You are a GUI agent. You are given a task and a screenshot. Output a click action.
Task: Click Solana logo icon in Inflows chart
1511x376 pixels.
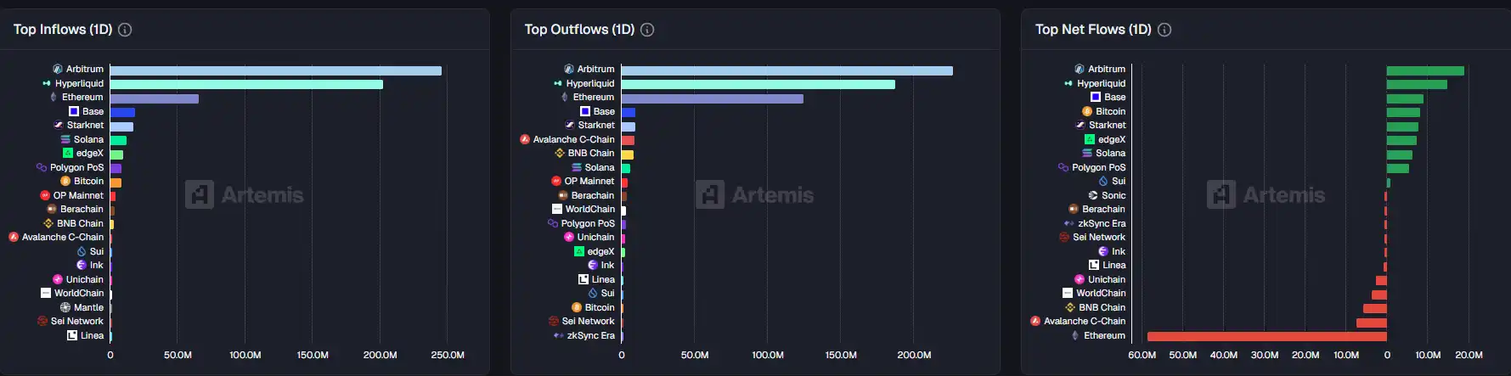pyautogui.click(x=65, y=139)
